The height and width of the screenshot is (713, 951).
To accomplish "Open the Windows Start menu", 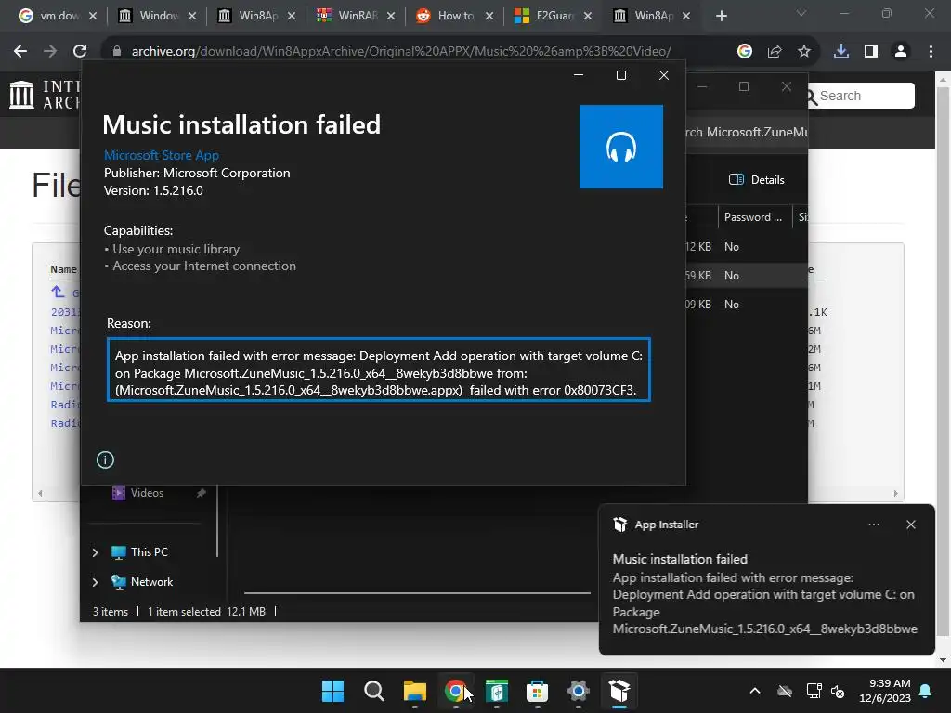I will pos(332,691).
